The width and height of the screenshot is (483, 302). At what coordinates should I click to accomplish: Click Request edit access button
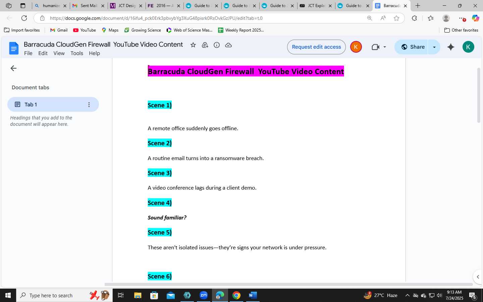point(316,47)
